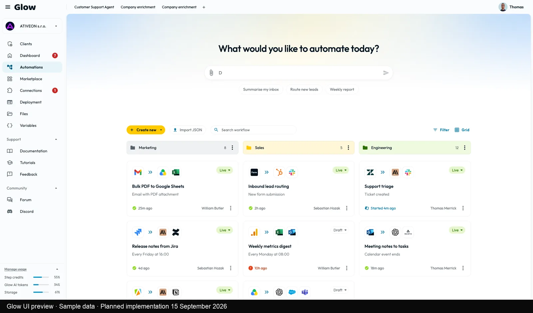Open the Marketing folder
This screenshot has height=313, width=533.
click(183, 148)
